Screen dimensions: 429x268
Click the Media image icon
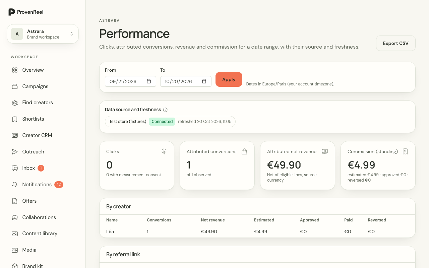(15, 250)
